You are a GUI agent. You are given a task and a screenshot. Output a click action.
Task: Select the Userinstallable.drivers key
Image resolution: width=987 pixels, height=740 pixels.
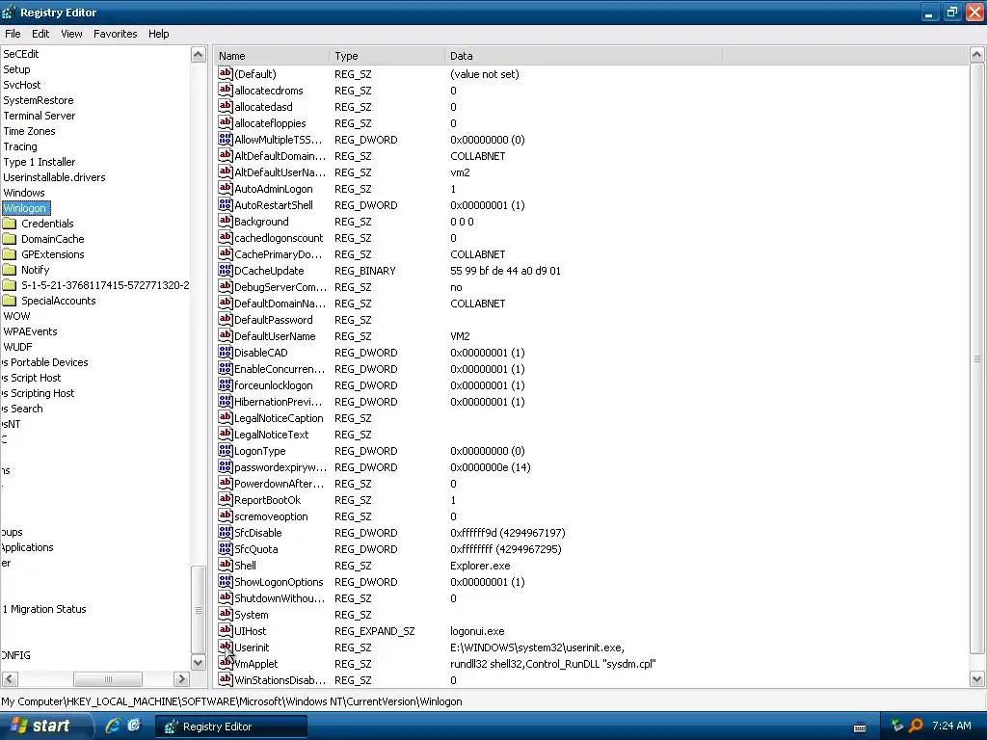click(54, 177)
